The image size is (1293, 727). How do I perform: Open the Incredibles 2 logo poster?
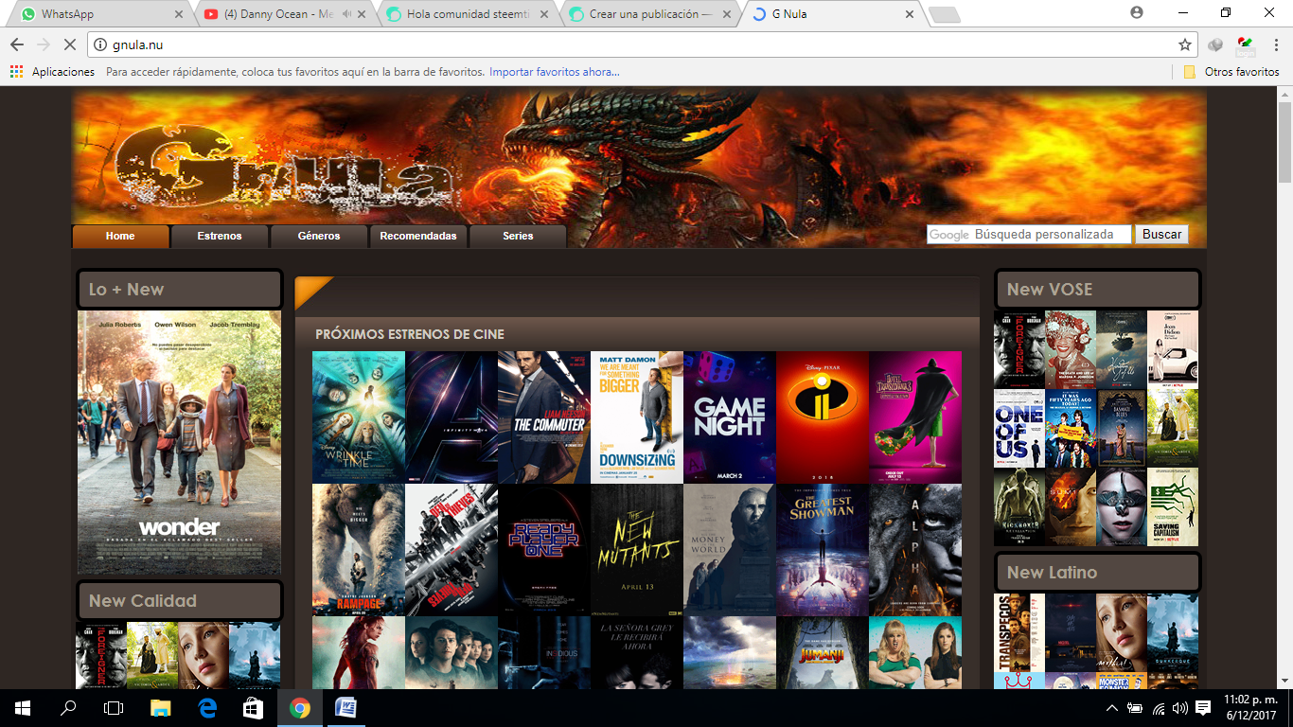point(823,417)
